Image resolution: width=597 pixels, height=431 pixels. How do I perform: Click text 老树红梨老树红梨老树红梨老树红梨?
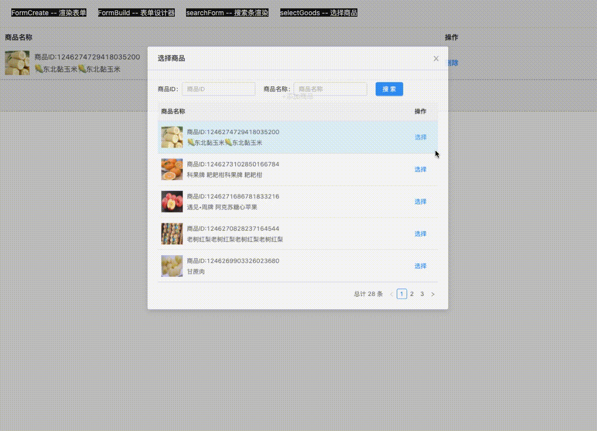pos(235,240)
